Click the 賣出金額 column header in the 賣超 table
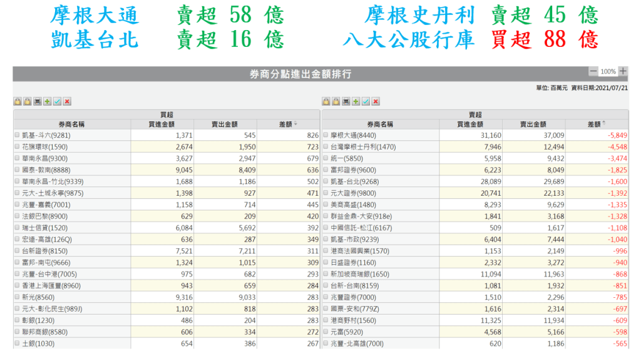 tap(533, 125)
